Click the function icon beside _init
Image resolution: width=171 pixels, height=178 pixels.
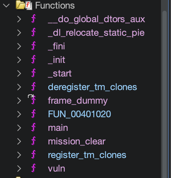pyautogui.click(x=34, y=59)
